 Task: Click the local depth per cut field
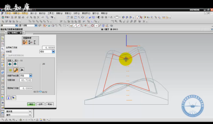click(26, 88)
